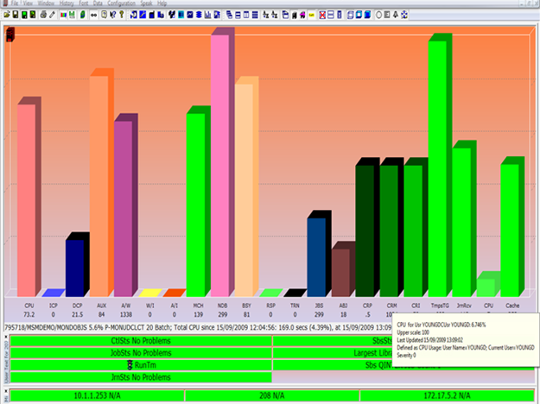Click the small icon beside RunTm label
The width and height of the screenshot is (540, 404).
tap(128, 365)
